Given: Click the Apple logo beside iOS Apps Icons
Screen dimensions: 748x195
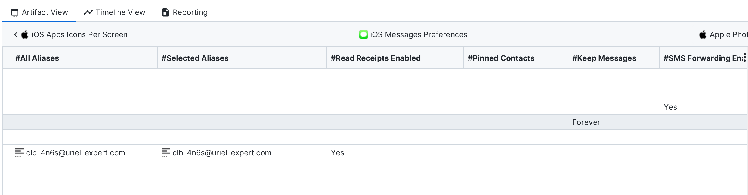Looking at the screenshot, I should (x=25, y=34).
